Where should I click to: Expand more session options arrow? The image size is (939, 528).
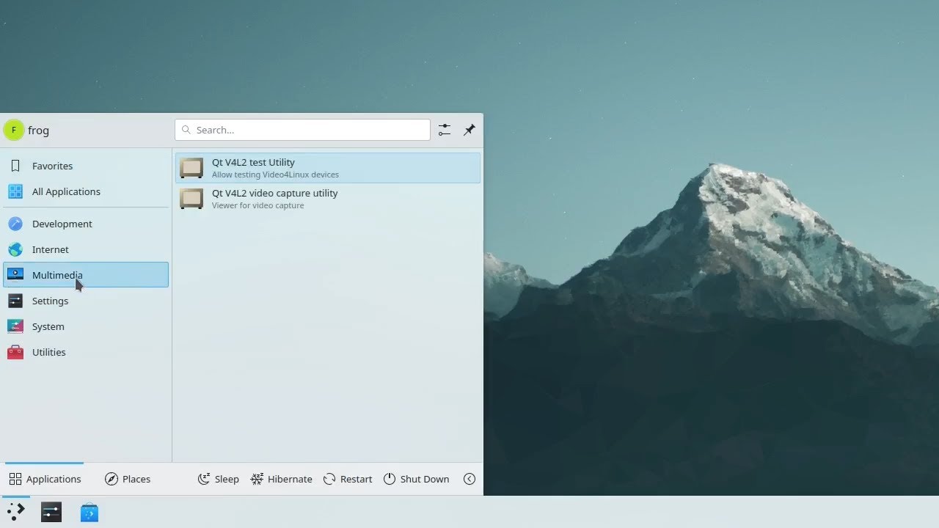pyautogui.click(x=469, y=479)
